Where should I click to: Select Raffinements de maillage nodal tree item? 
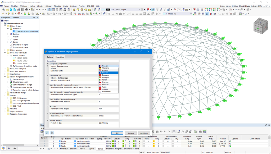tap(25, 66)
